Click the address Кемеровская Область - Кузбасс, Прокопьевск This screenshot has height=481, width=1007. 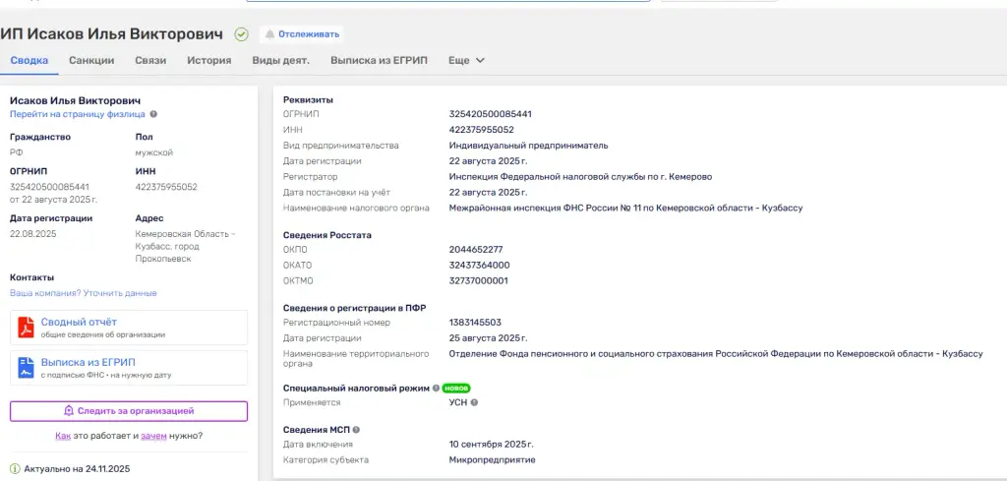coord(186,247)
